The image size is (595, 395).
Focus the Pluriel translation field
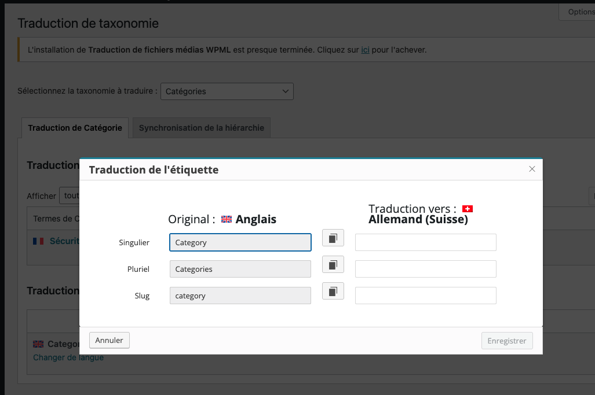(x=425, y=269)
